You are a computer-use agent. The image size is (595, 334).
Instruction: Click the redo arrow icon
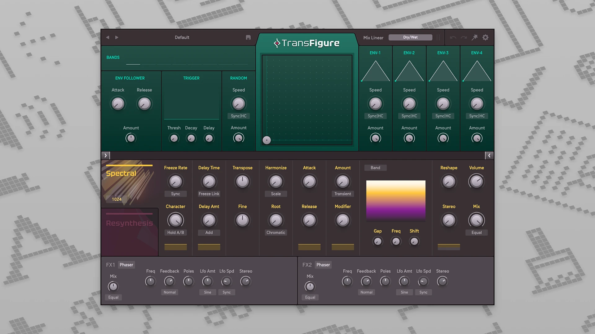(464, 37)
